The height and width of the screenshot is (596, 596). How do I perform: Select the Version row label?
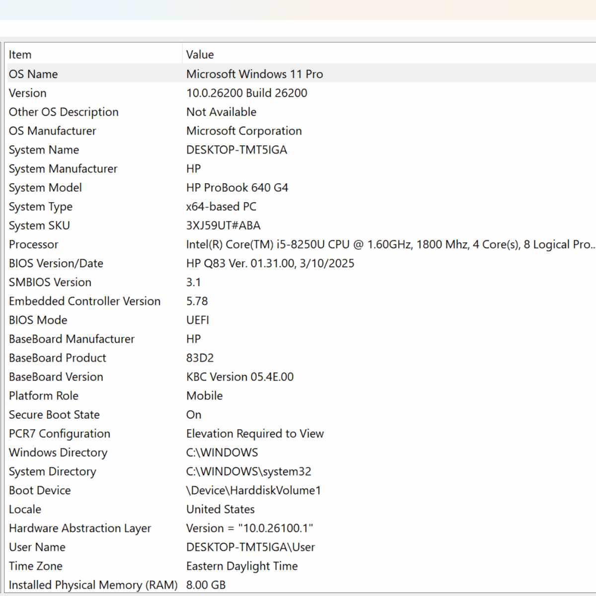point(27,93)
